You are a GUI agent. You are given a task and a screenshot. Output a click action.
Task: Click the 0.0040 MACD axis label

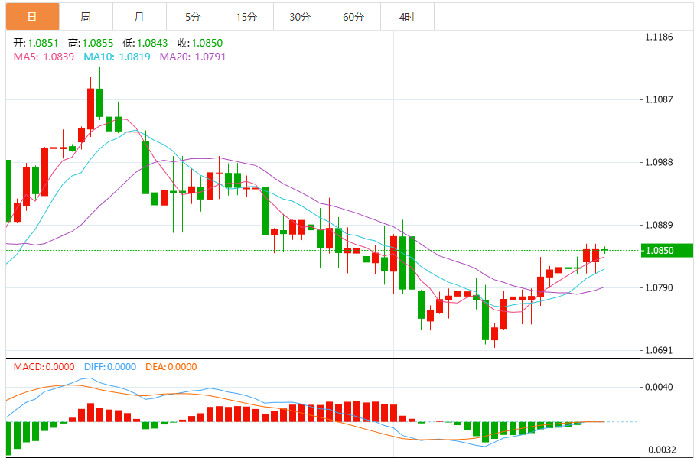click(660, 387)
